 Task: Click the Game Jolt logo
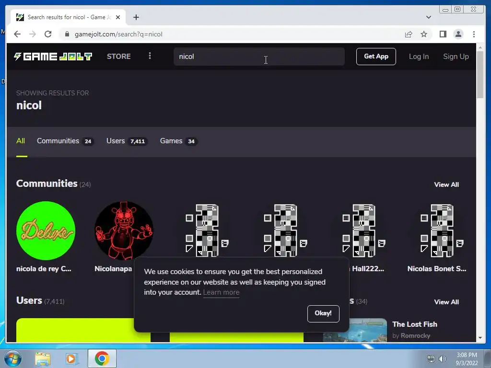[53, 57]
